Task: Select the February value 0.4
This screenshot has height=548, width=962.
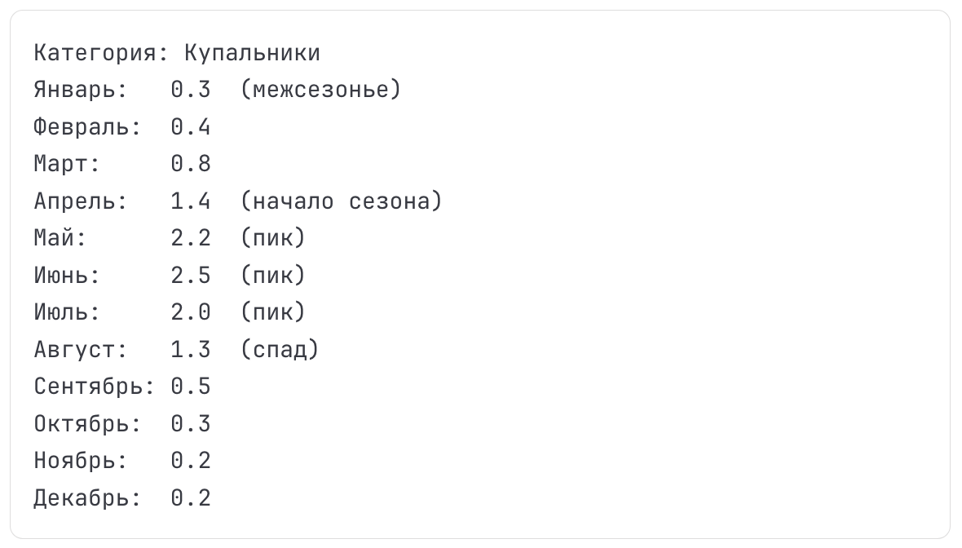Action: [191, 127]
